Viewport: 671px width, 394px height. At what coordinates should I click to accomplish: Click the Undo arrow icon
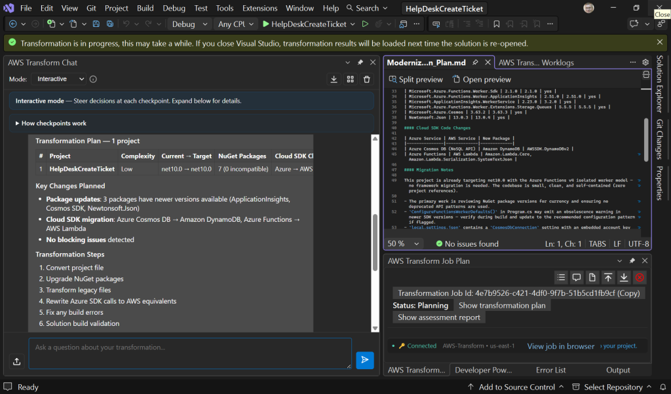126,24
